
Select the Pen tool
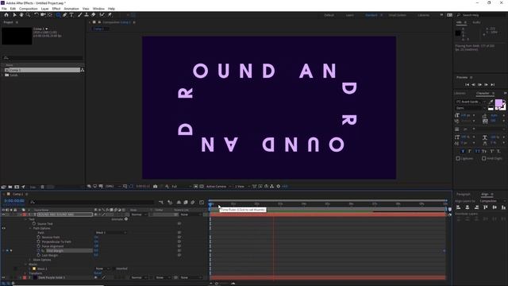[x=65, y=15]
